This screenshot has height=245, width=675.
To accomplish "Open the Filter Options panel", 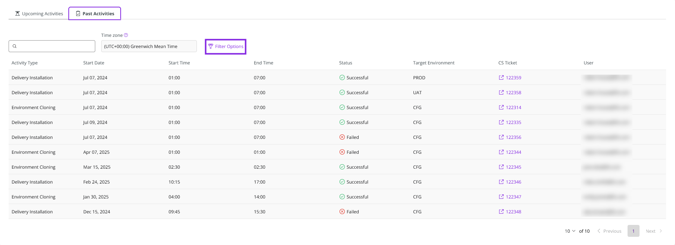I will (226, 47).
